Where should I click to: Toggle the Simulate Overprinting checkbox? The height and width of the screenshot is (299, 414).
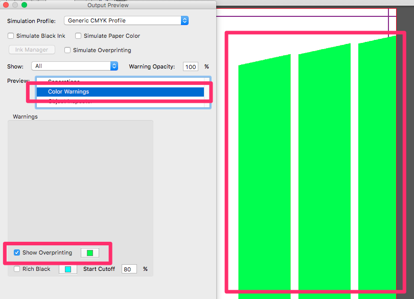point(67,50)
